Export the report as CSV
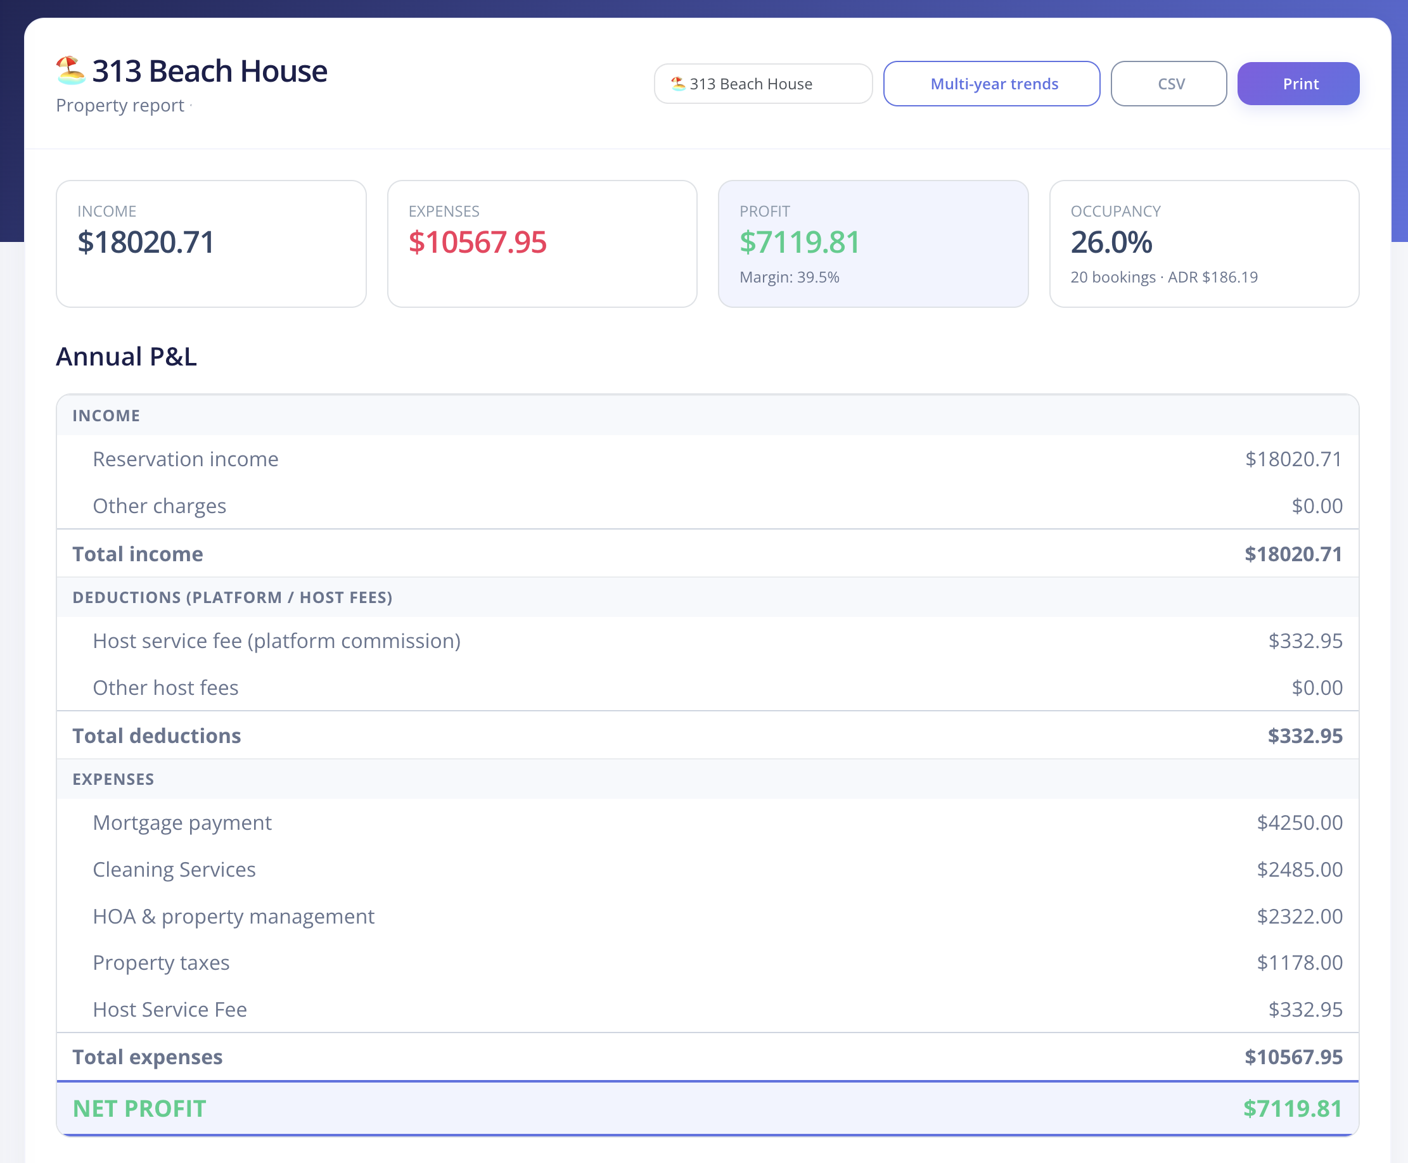Screen dimensions: 1408x1163 [1168, 84]
